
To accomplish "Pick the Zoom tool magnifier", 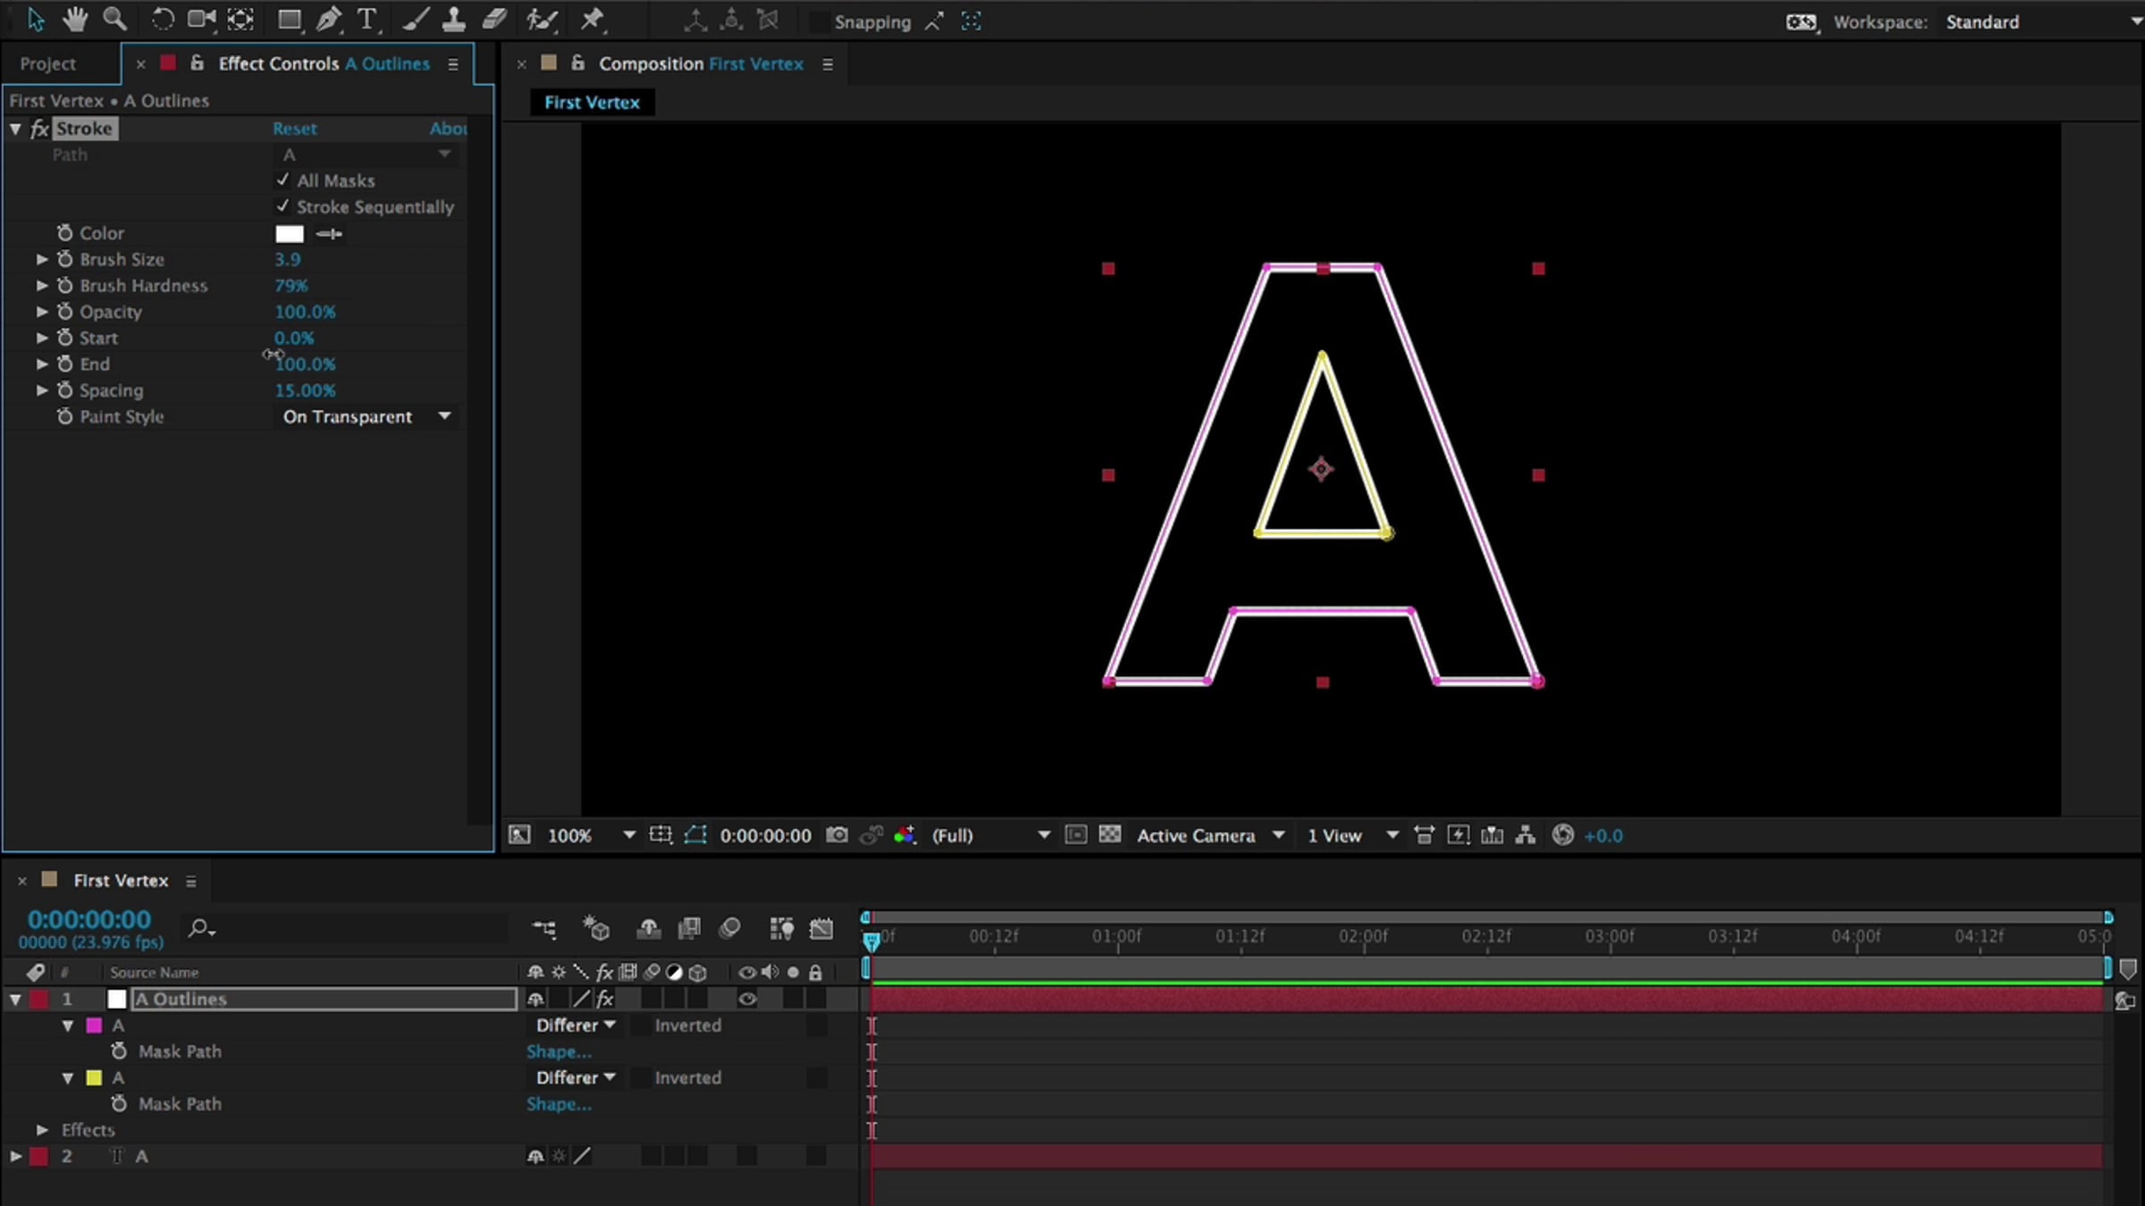I will tap(114, 20).
